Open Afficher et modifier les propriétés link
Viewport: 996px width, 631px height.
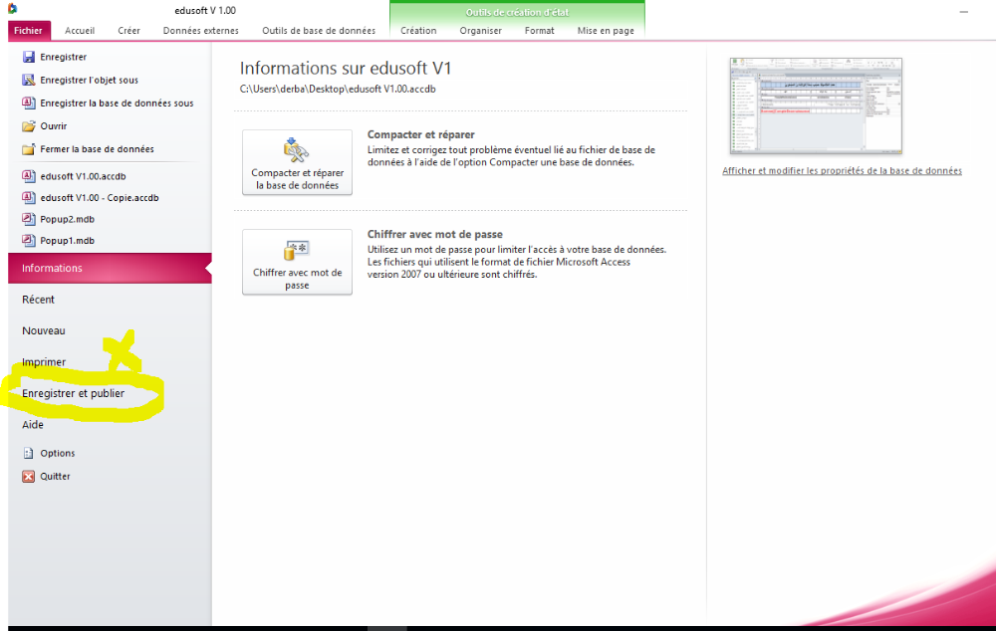point(842,171)
